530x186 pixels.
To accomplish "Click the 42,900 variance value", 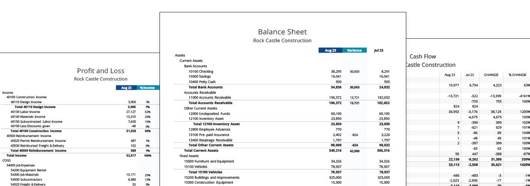I will [355, 151].
